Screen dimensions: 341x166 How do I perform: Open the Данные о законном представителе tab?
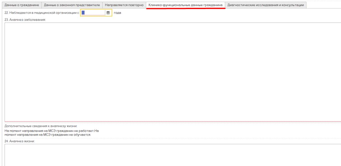[72, 5]
